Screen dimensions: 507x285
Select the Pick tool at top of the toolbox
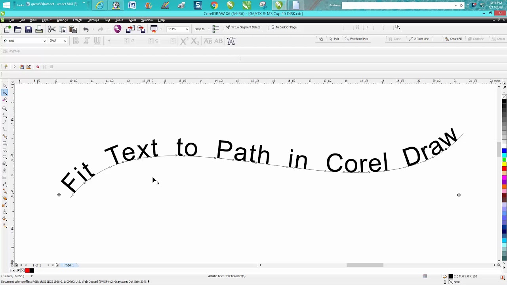coord(5,85)
